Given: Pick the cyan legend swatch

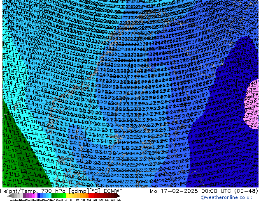Looking at the screenshot, I should [x=50, y=196].
